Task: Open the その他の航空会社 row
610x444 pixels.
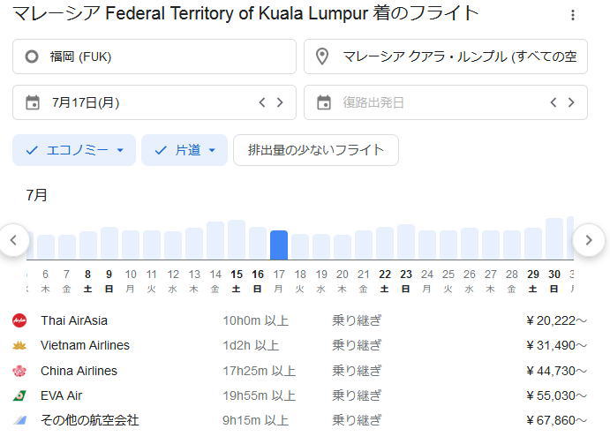Action: (x=299, y=421)
